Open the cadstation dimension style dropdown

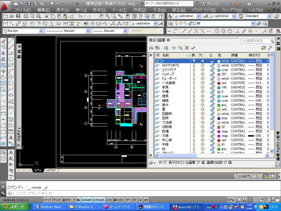(155, 23)
